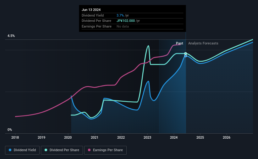The height and width of the screenshot is (159, 258).
Task: Click the 2022 x-axis label
Action: click(121, 137)
